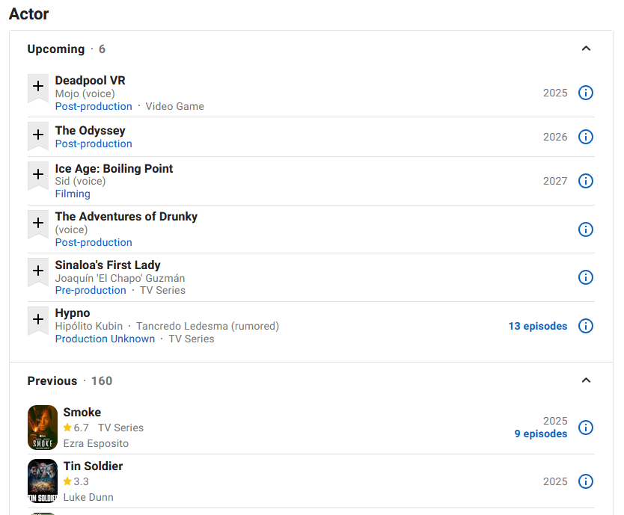
Task: Click the 2026 year for The Odyssey
Action: pos(555,137)
